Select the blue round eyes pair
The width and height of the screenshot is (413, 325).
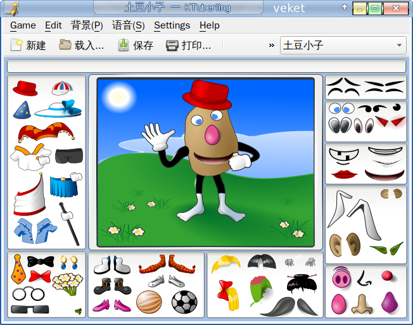pyautogui.click(x=342, y=108)
